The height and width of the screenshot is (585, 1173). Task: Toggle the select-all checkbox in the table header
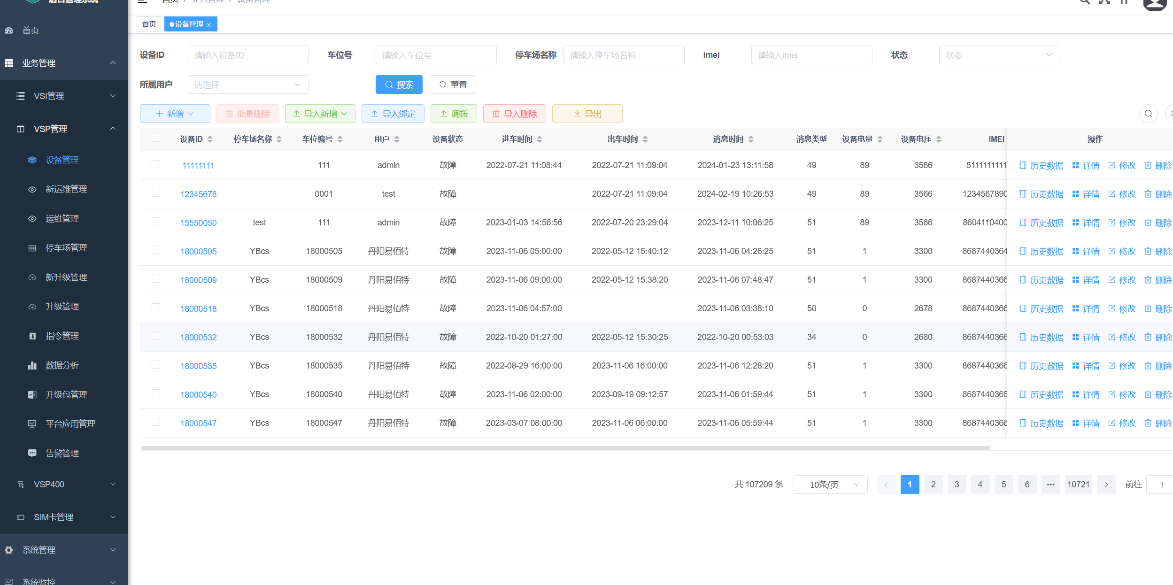tap(156, 138)
